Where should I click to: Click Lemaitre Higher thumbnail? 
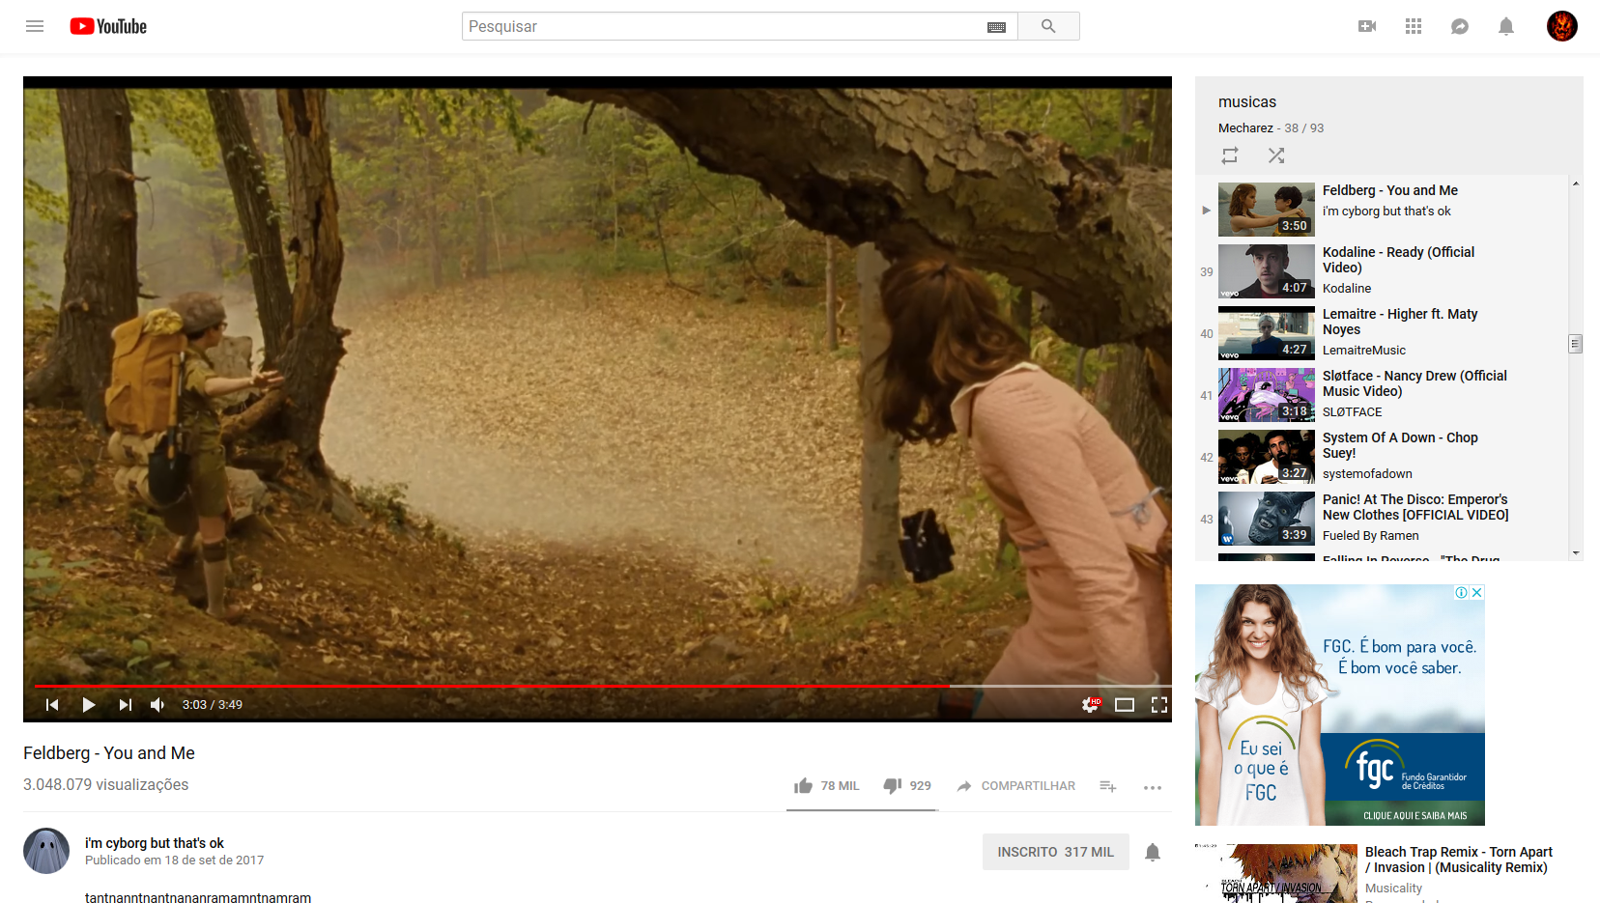click(1267, 333)
